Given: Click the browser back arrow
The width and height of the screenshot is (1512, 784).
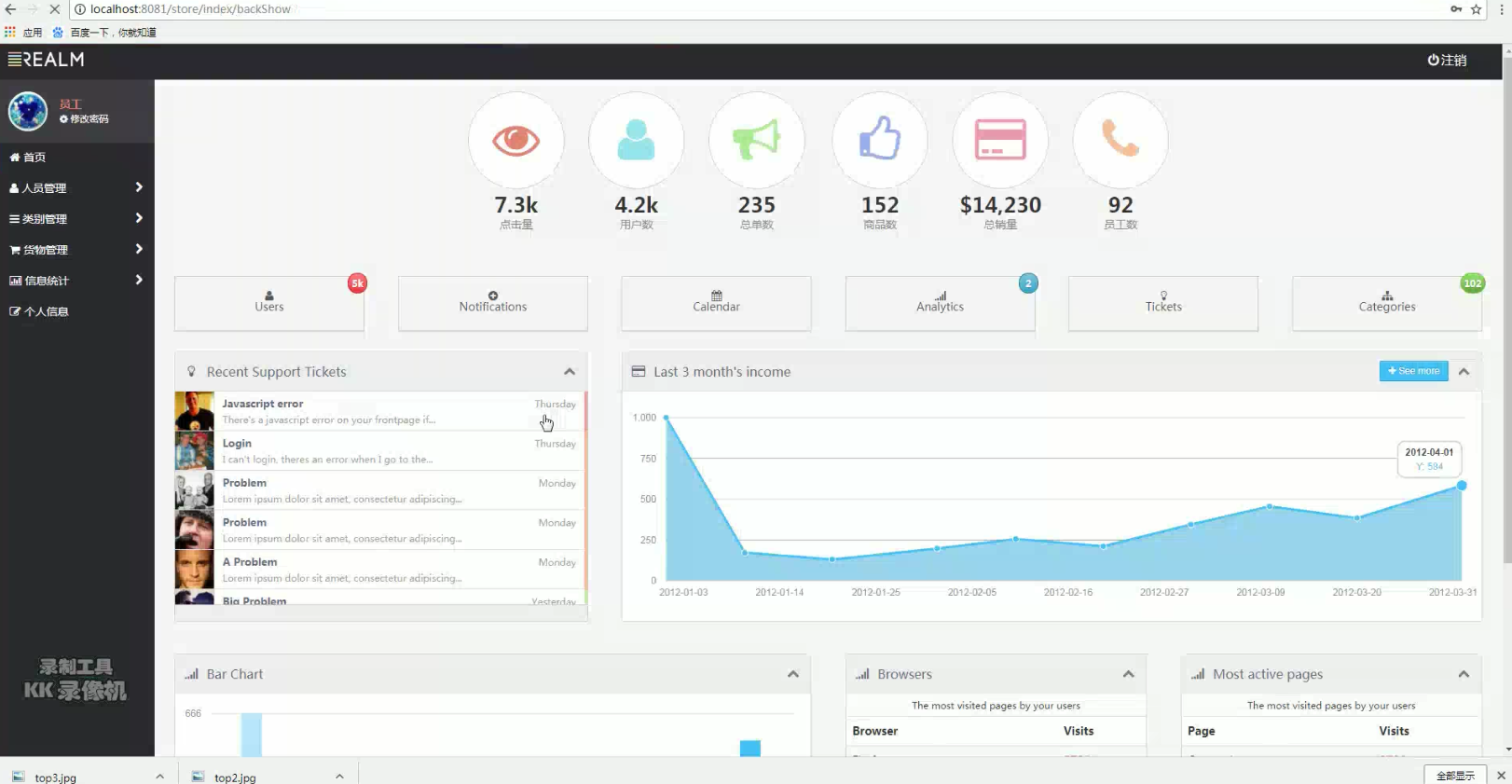Looking at the screenshot, I should [x=11, y=9].
